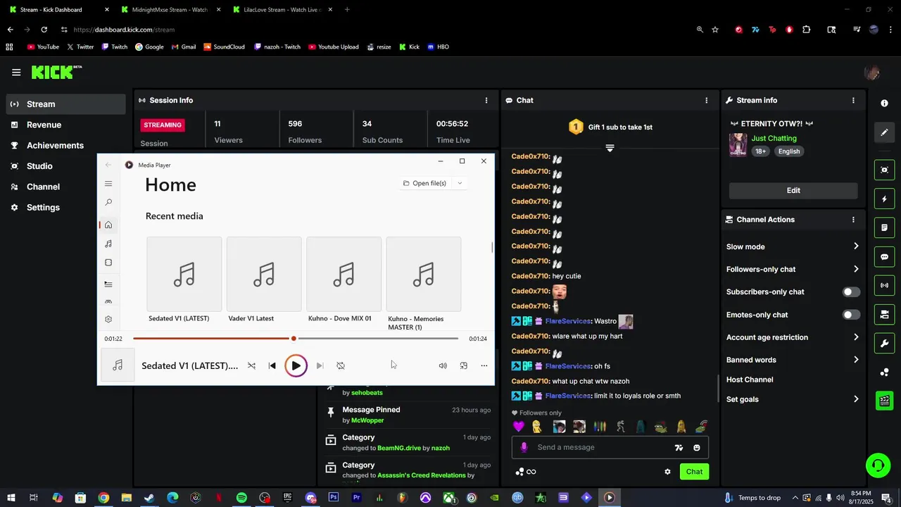Viewport: 901px width, 507px height.
Task: Open Media Player volume control
Action: tap(443, 365)
